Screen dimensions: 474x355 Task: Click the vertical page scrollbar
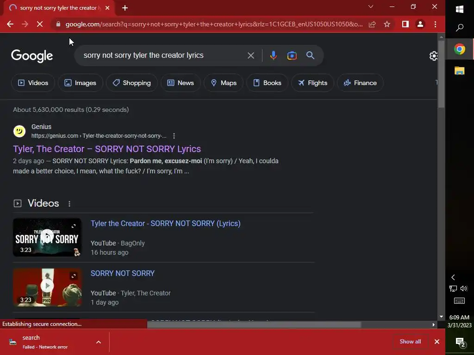coord(441,74)
